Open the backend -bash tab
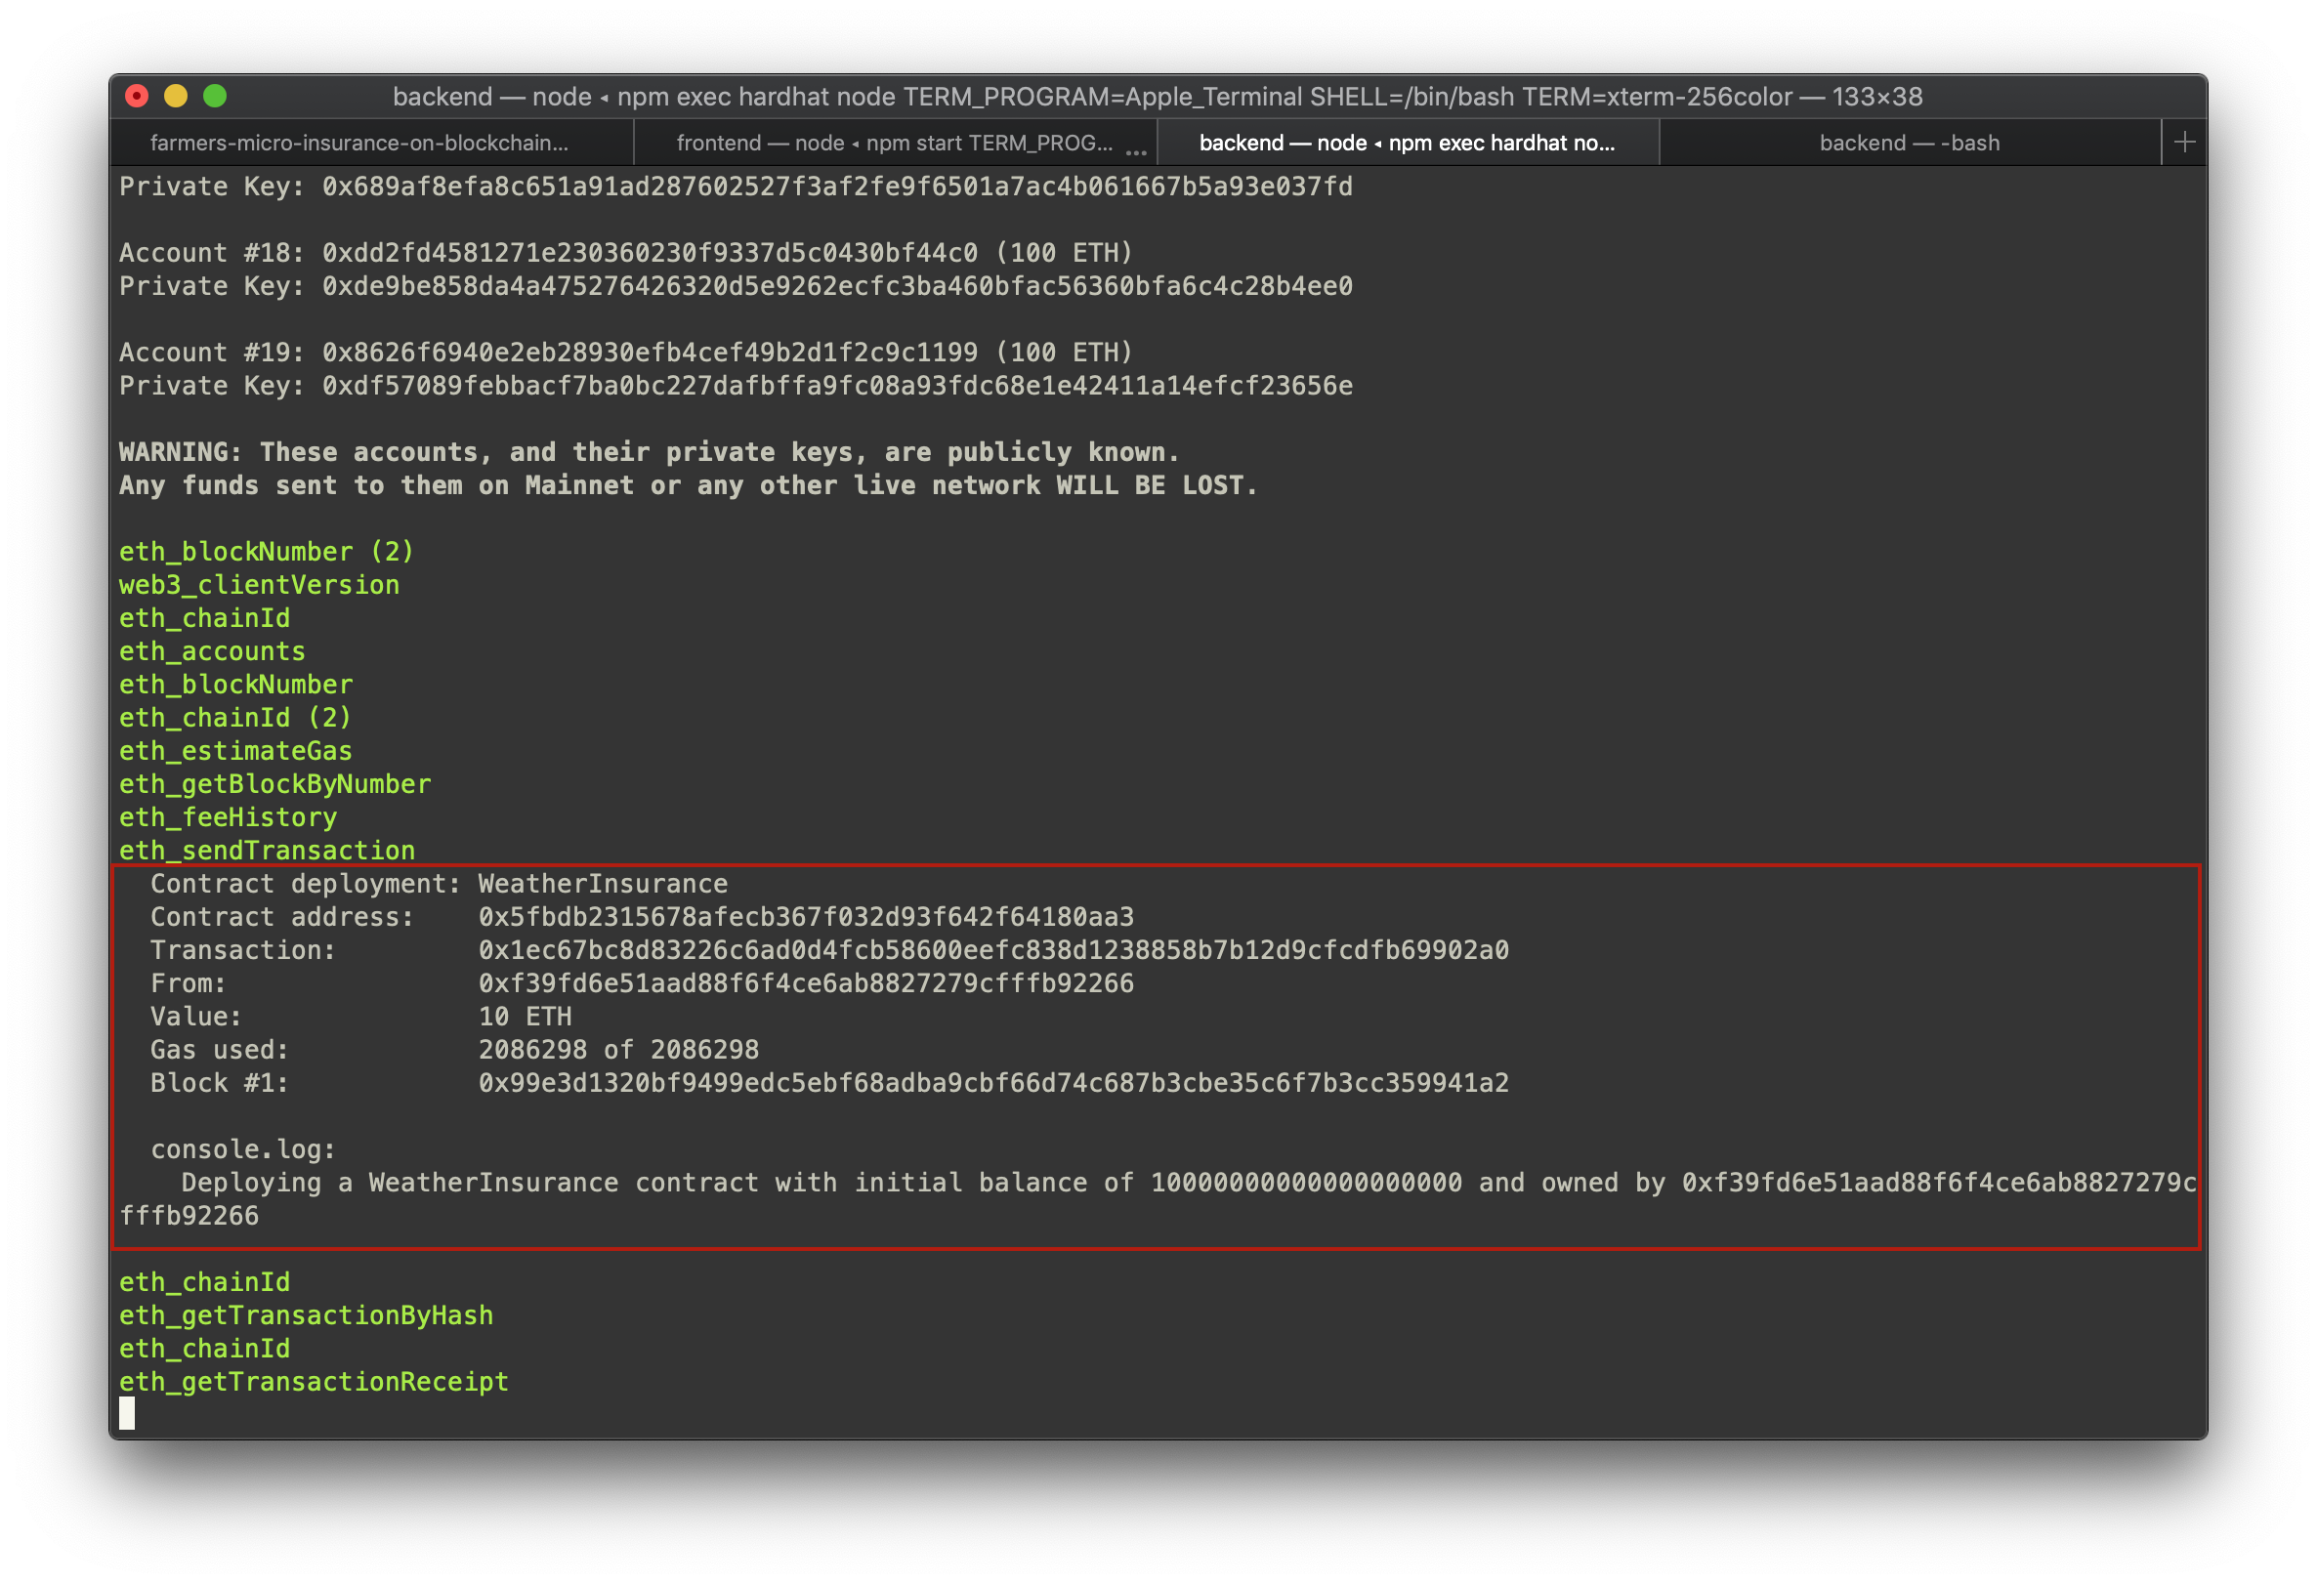Viewport: 2317px width, 1584px height. point(1909,143)
